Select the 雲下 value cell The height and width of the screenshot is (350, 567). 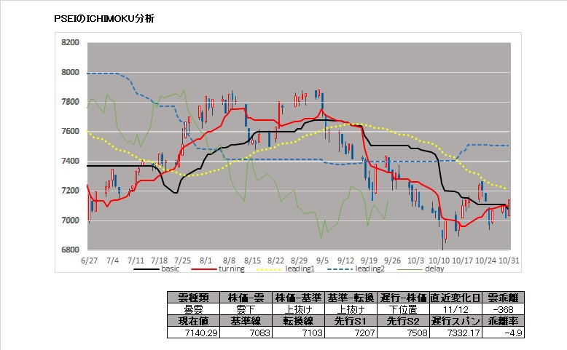click(x=246, y=309)
